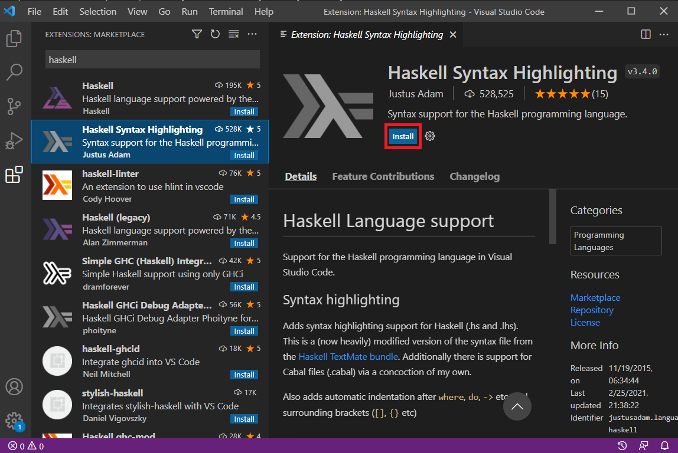Select haskell-linter extension in the list
Screen dimensions: 678x453
point(150,186)
